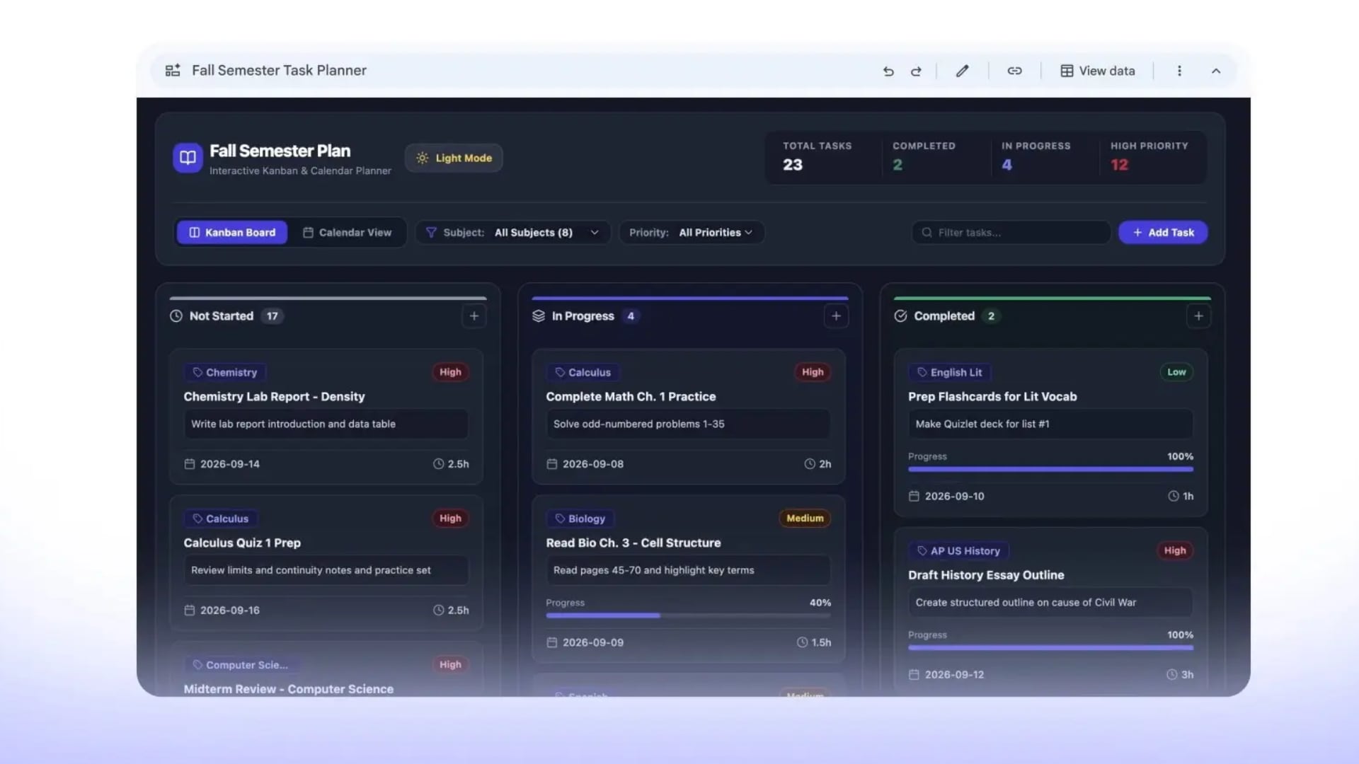Click the High Priority 12 stat
1359x764 pixels.
1149,156
